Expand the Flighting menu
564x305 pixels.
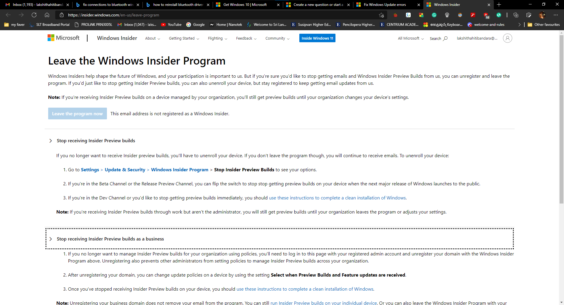[217, 38]
